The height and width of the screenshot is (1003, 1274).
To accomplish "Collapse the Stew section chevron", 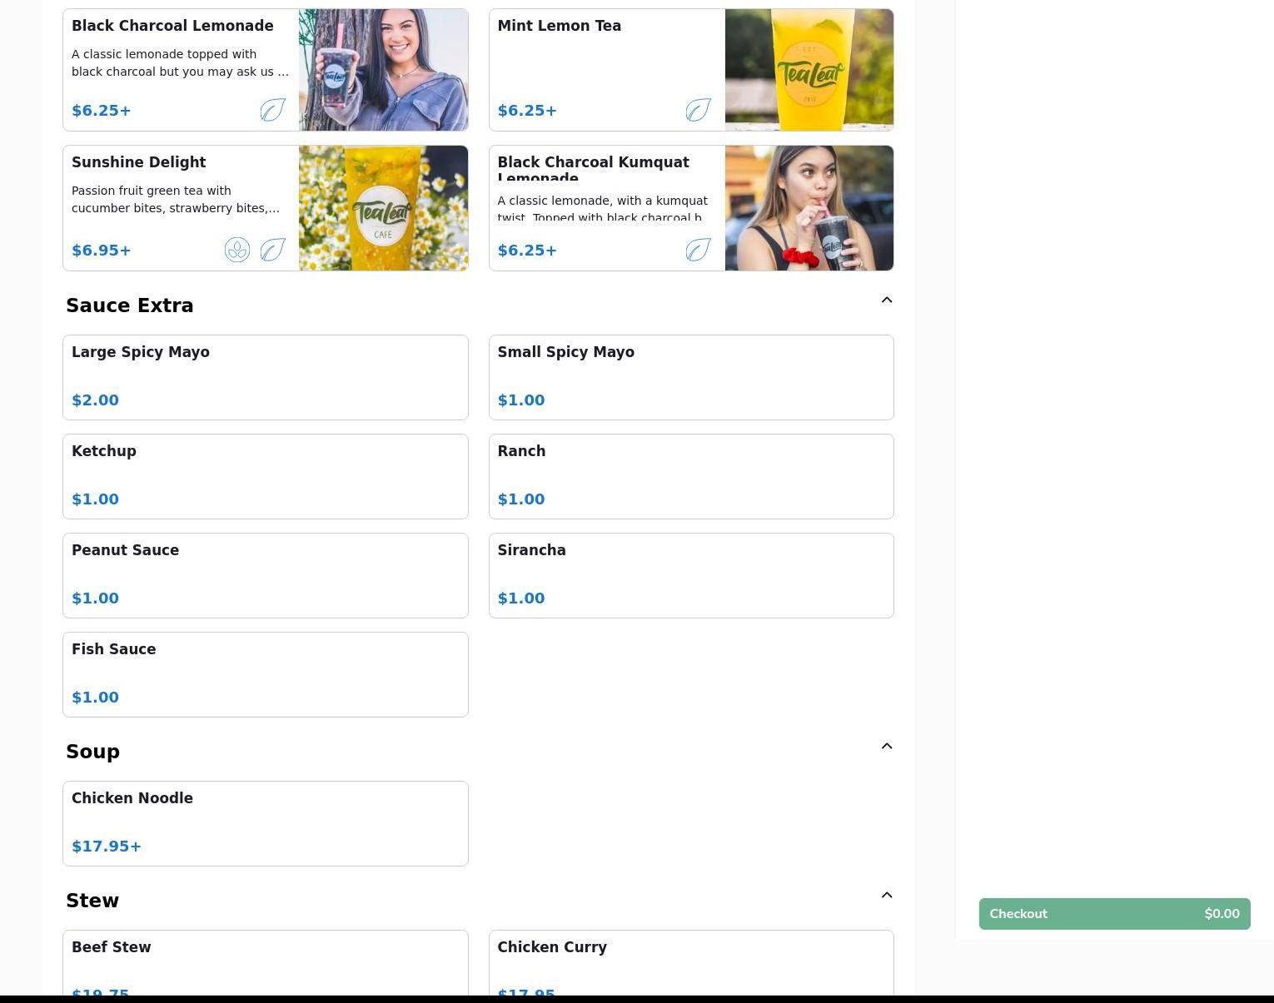I will [886, 896].
